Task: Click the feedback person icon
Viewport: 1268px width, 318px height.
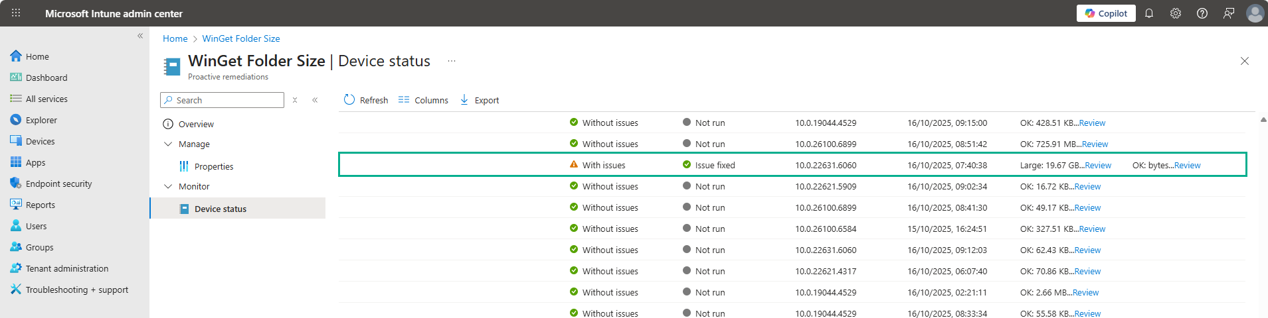Action: (1229, 13)
